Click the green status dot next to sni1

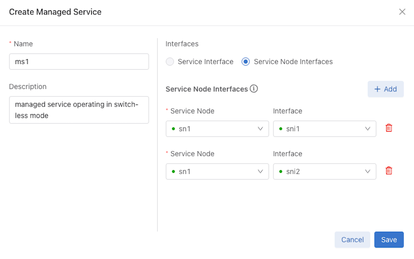281,129
